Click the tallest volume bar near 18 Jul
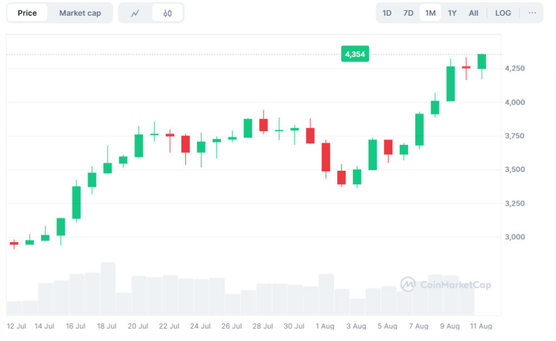Image resolution: width=556 pixels, height=341 pixels. click(x=108, y=288)
